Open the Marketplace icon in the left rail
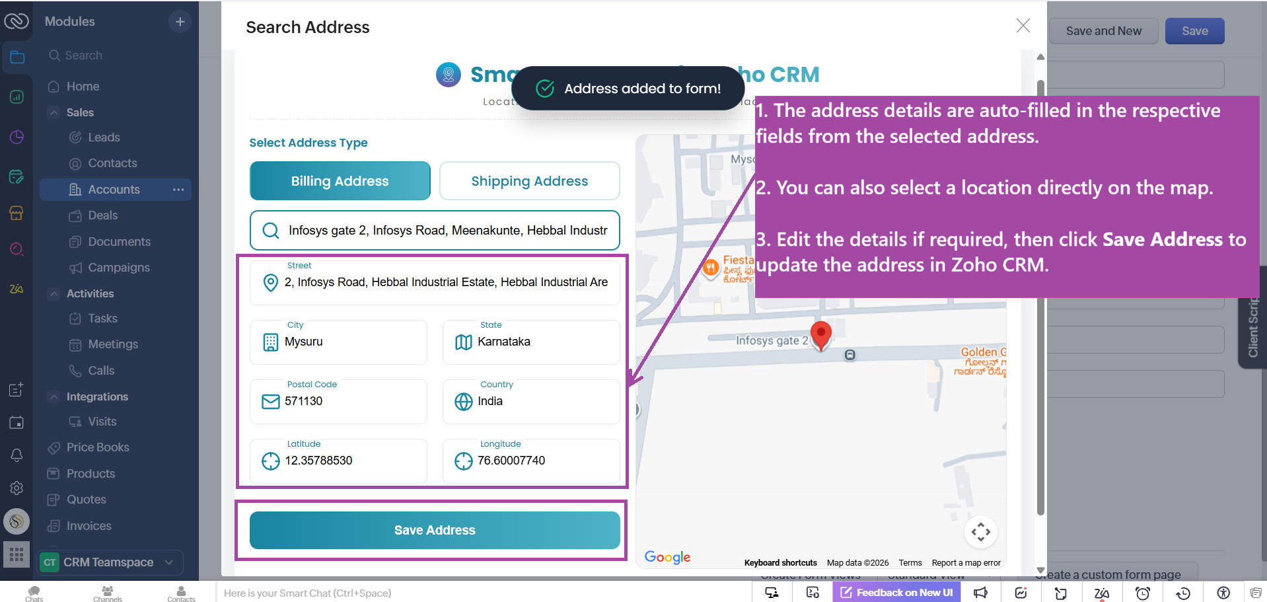Image resolution: width=1267 pixels, height=602 pixels. (x=17, y=213)
